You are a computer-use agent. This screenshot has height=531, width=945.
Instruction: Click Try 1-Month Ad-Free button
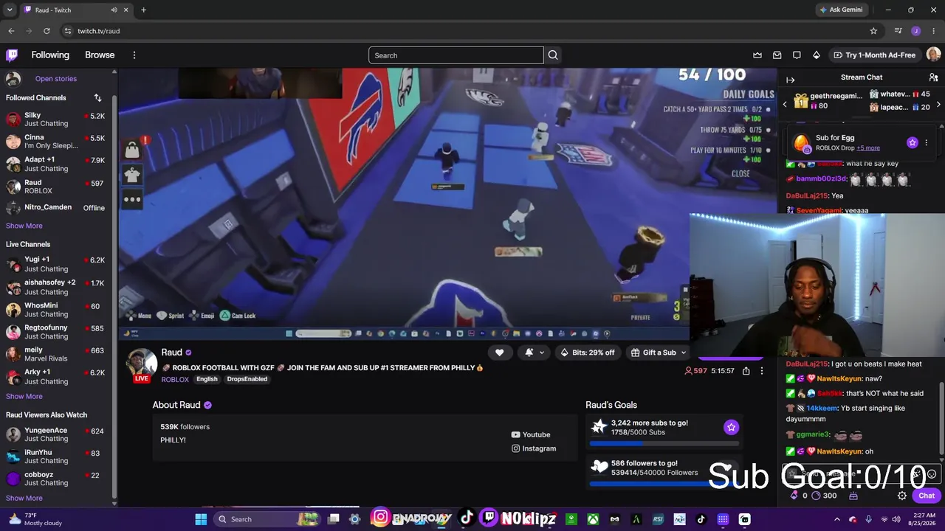tap(874, 55)
